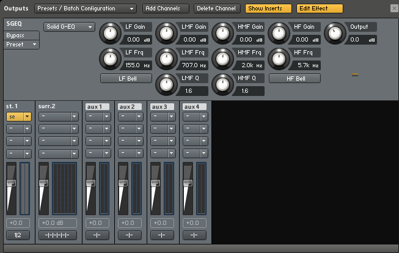Screen dimensions: 399x253
Task: Click the aux 3 +0.0 volume field
Action: coord(162,223)
